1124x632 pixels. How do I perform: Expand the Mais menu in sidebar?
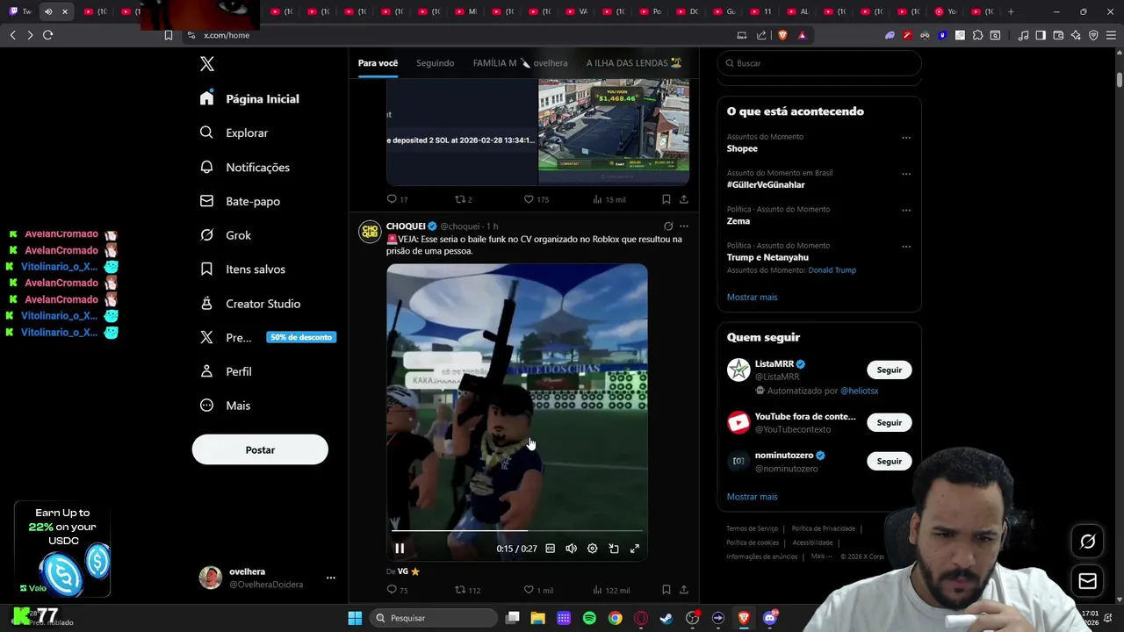(x=225, y=406)
